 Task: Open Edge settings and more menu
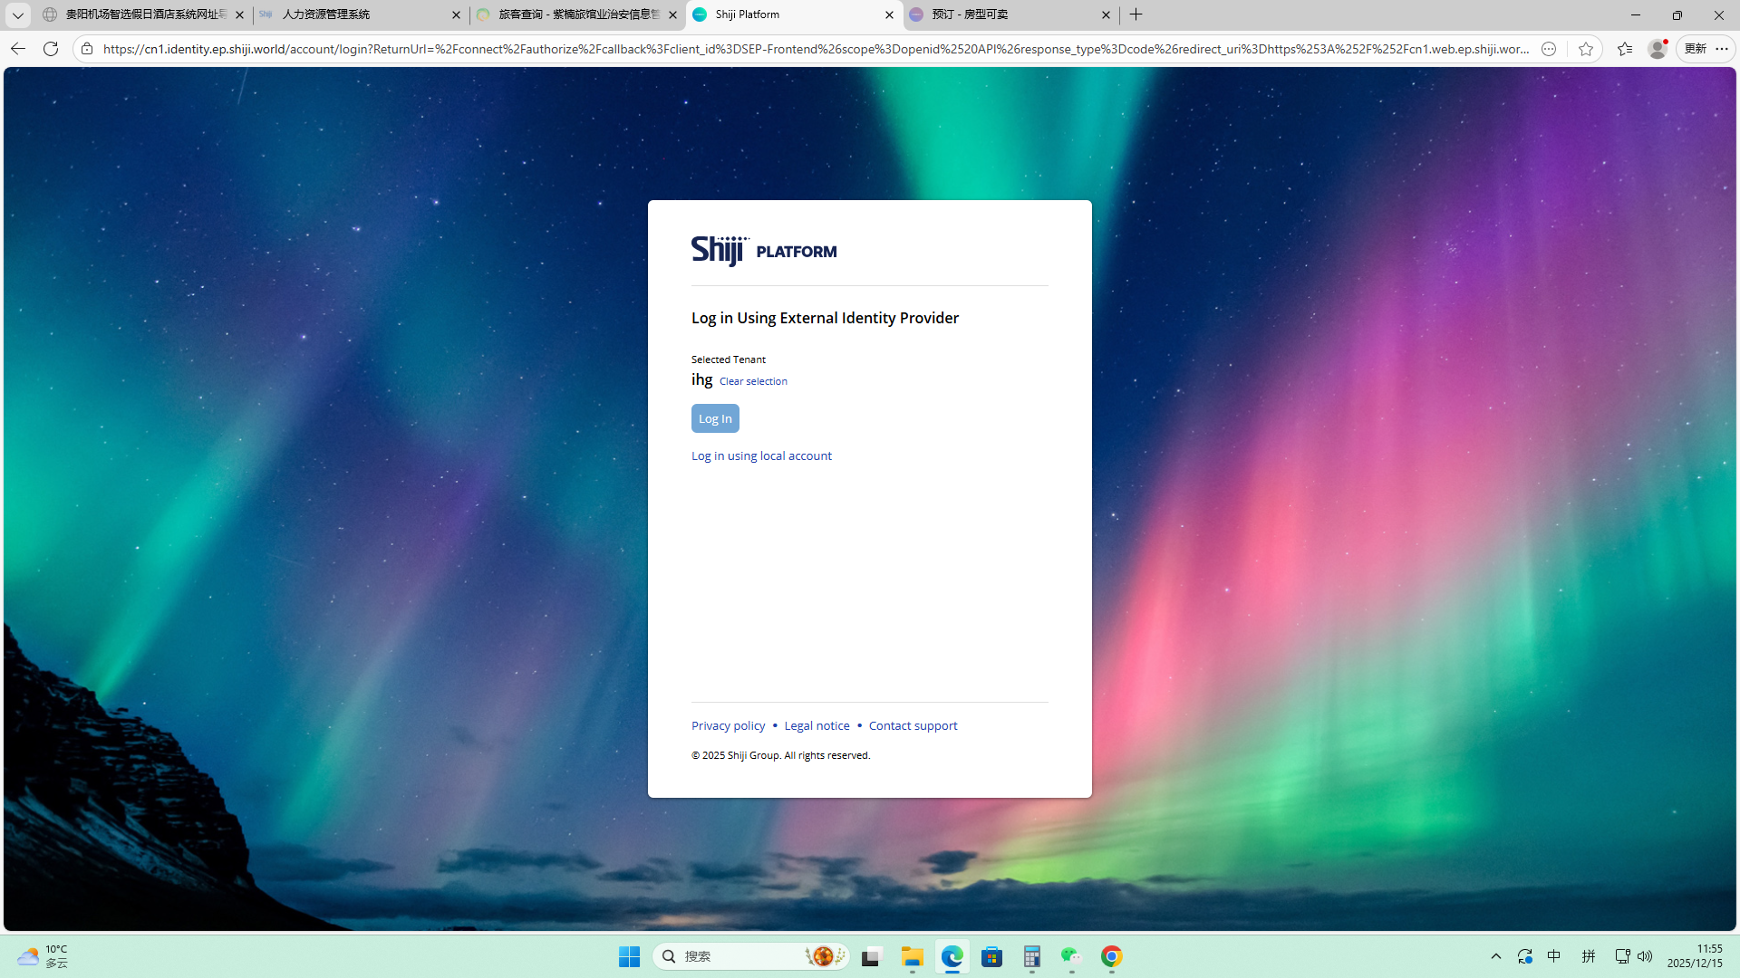pyautogui.click(x=1722, y=49)
